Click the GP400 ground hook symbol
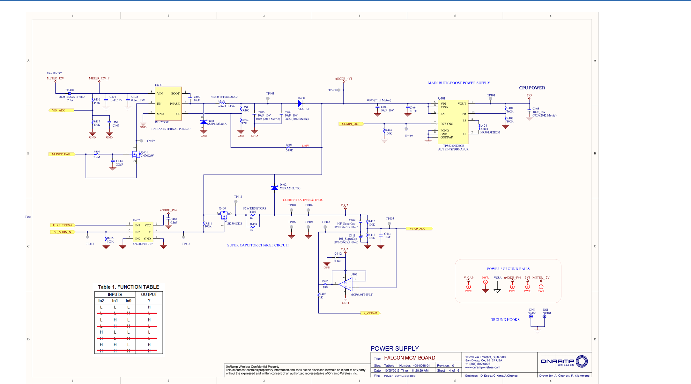This screenshot has width=691, height=384. [531, 316]
